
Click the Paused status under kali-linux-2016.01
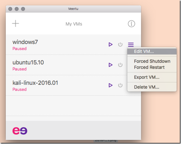point(19,89)
